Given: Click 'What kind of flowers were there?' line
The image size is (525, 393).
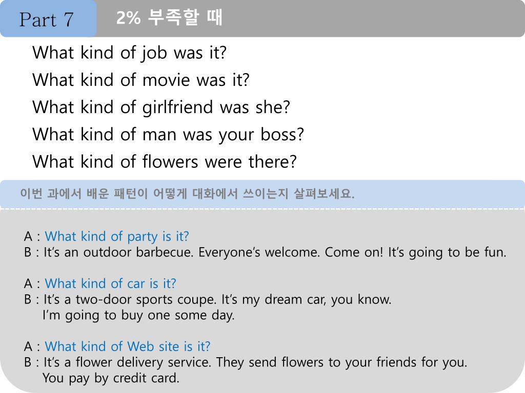Looking at the screenshot, I should pos(165,162).
